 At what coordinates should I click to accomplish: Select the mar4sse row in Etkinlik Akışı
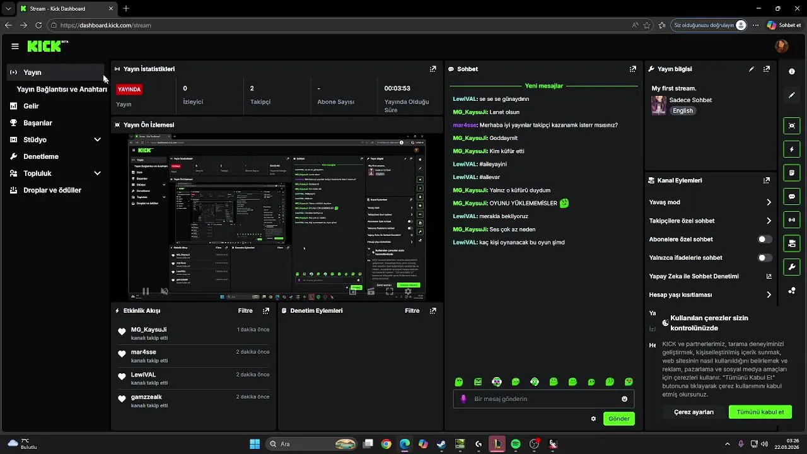click(194, 356)
